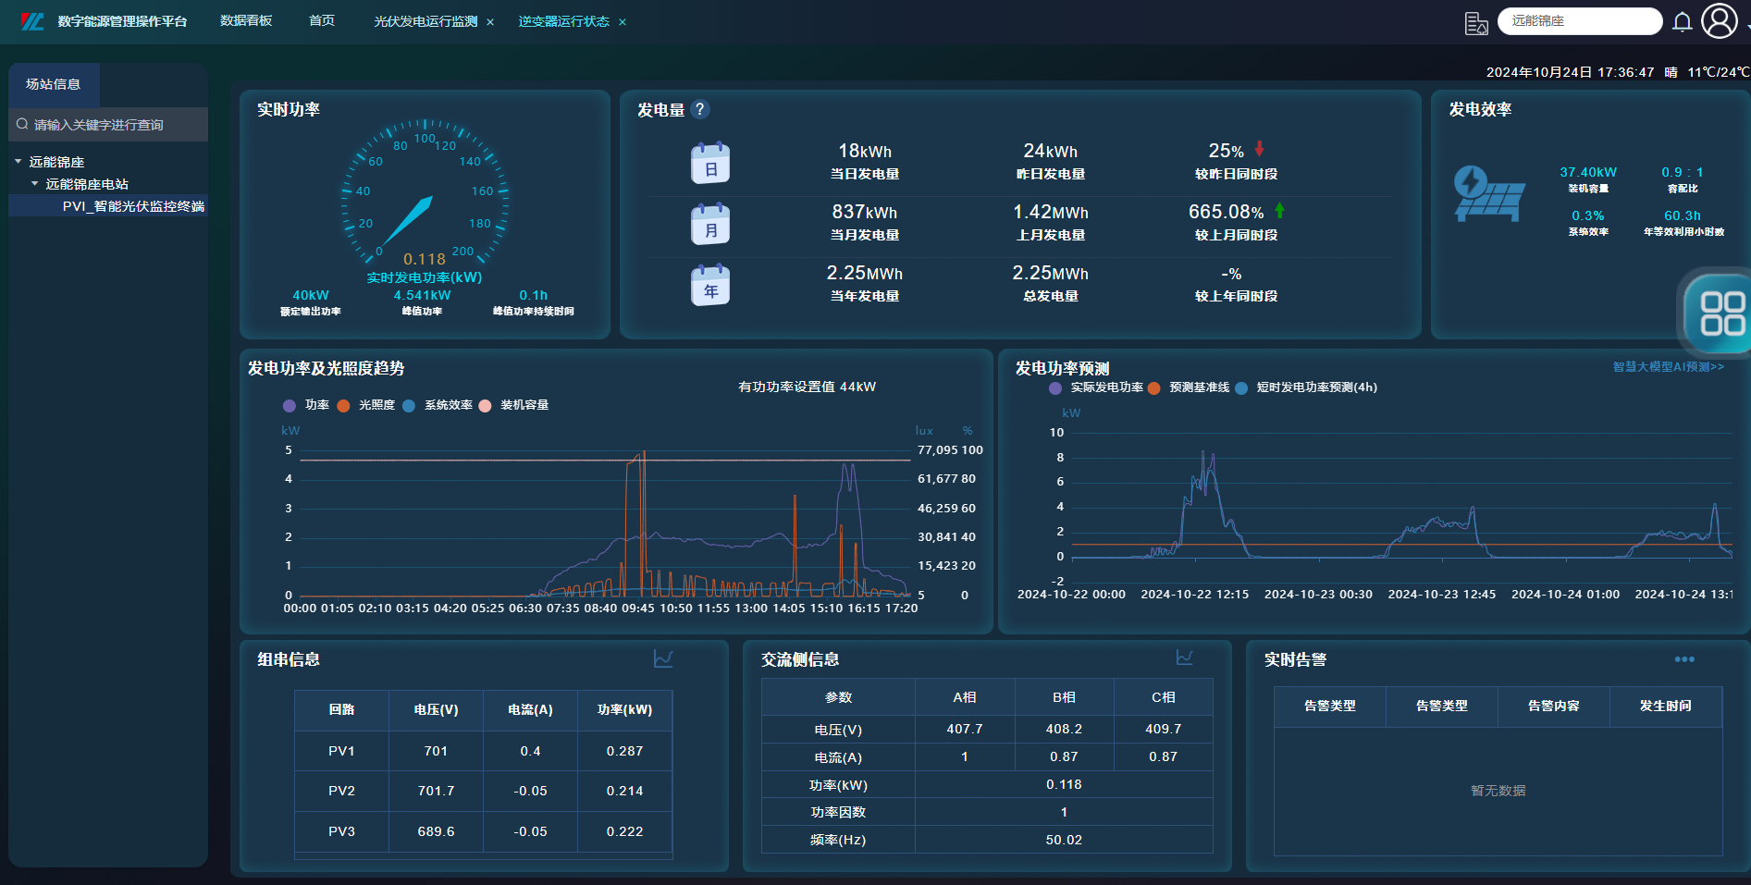The width and height of the screenshot is (1751, 885).
Task: Toggle the 装机容量 legend swatch
Action: [485, 406]
